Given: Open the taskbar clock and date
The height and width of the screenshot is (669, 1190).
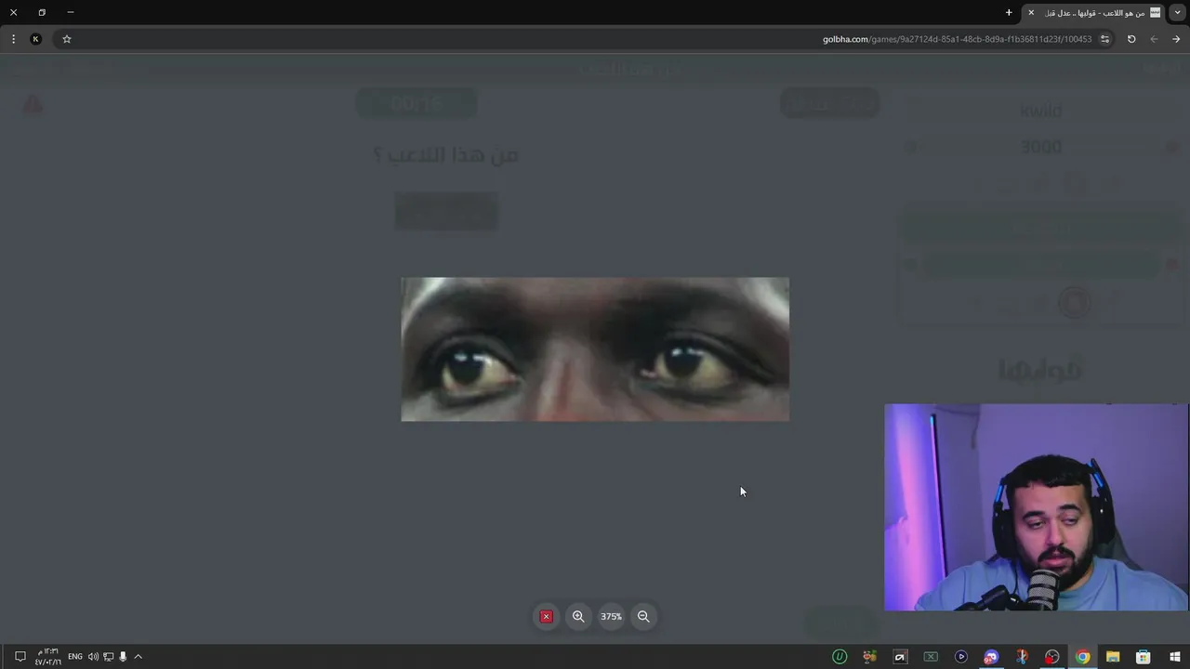Looking at the screenshot, I should point(48,657).
